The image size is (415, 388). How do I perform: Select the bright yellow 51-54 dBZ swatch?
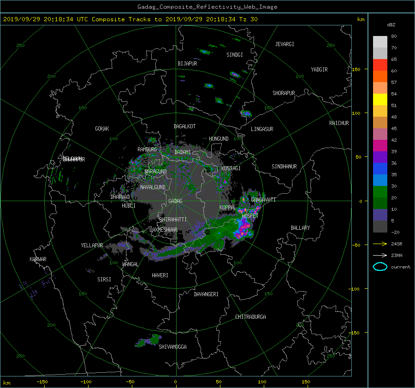click(x=380, y=99)
